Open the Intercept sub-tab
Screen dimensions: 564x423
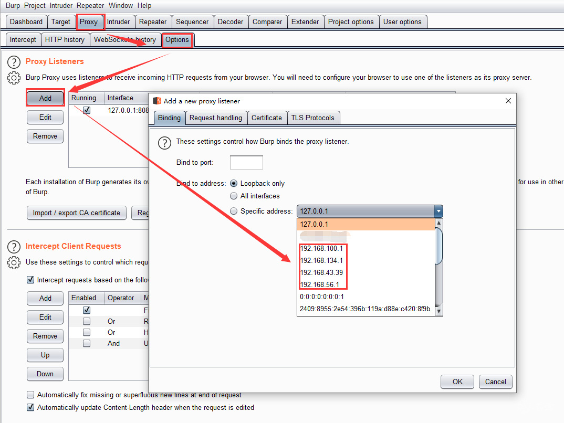[x=23, y=39]
